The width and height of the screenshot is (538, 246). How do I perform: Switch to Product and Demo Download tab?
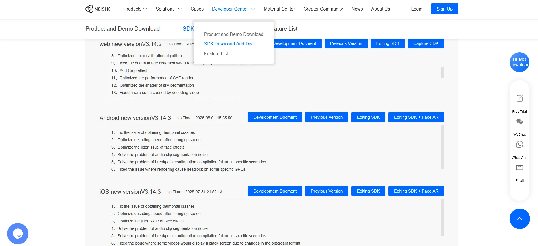click(x=122, y=29)
